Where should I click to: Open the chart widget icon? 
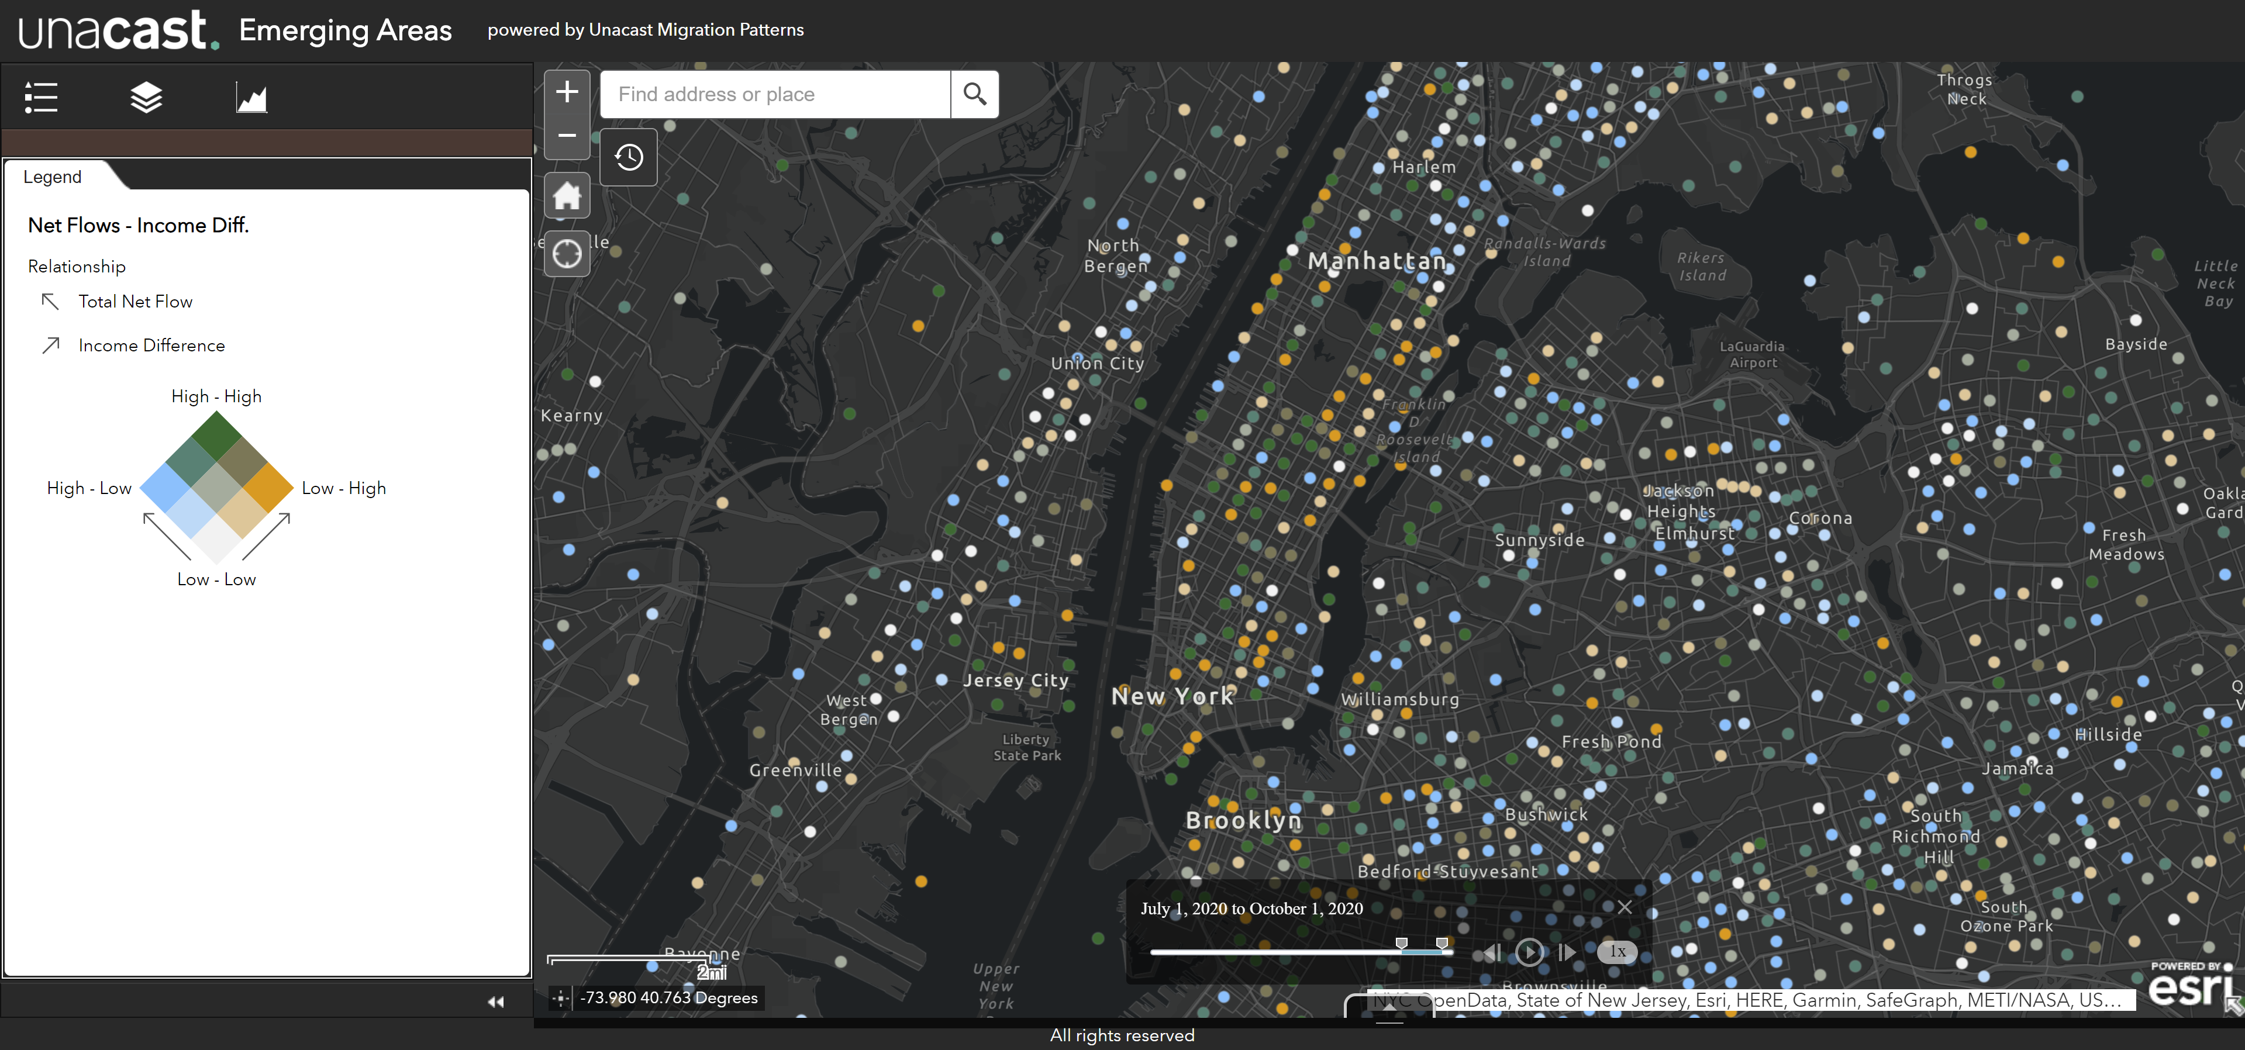[251, 98]
